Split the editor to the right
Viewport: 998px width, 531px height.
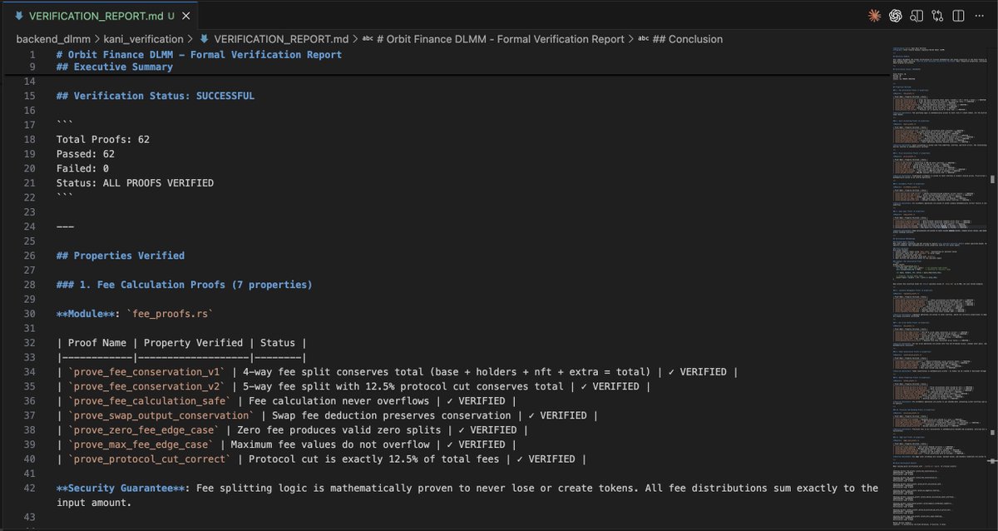959,15
